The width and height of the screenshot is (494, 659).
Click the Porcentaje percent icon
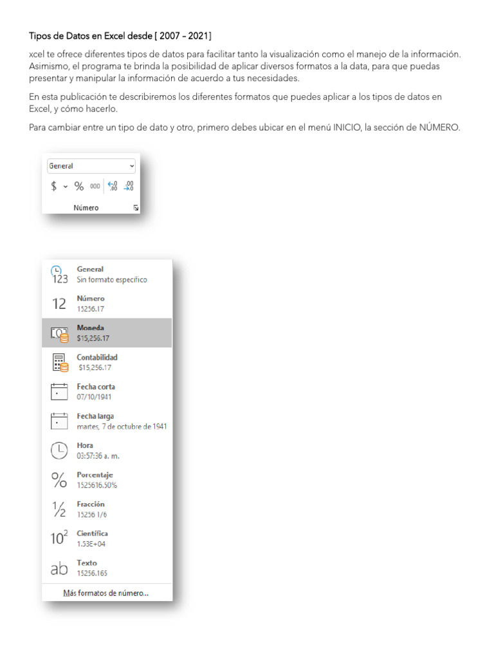[59, 479]
